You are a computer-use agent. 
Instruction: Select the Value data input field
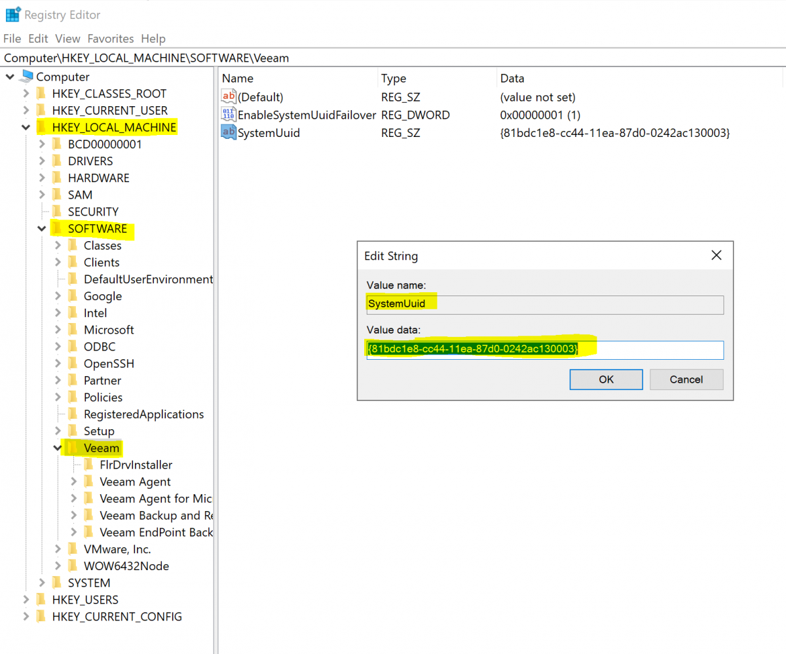point(544,349)
